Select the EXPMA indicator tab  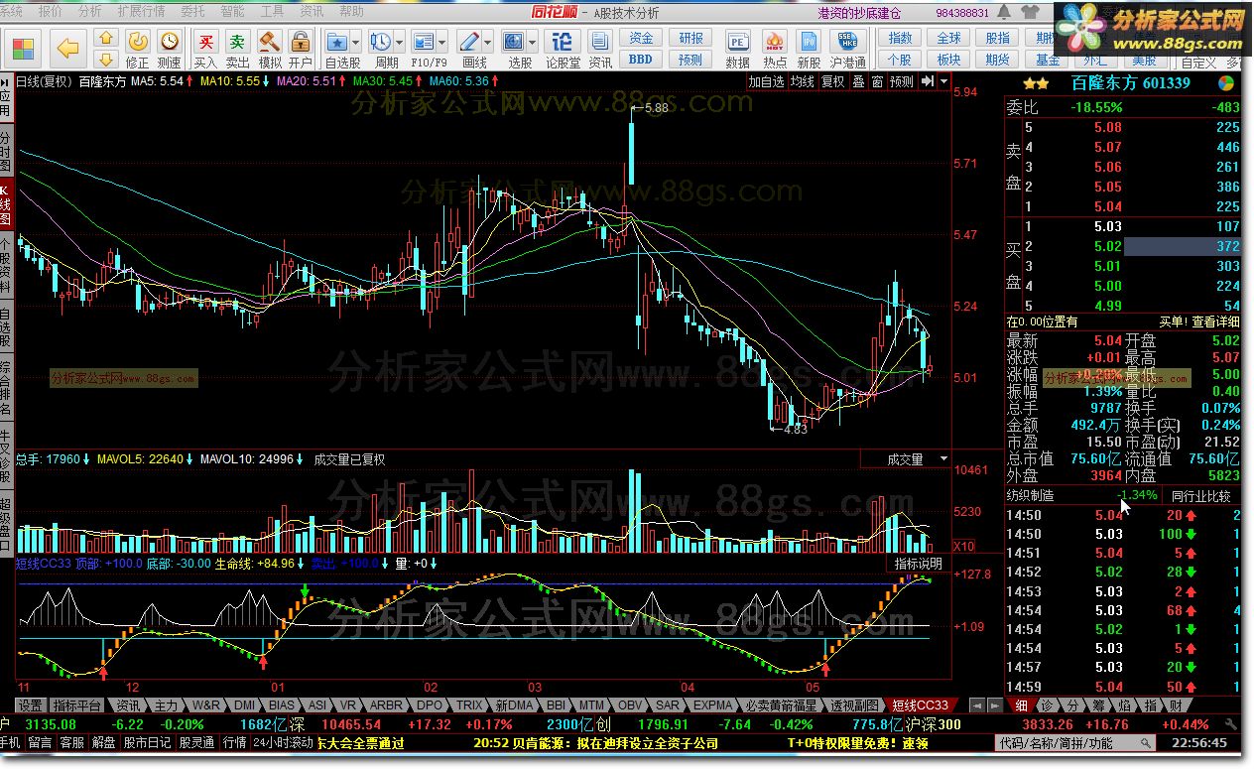tap(714, 705)
